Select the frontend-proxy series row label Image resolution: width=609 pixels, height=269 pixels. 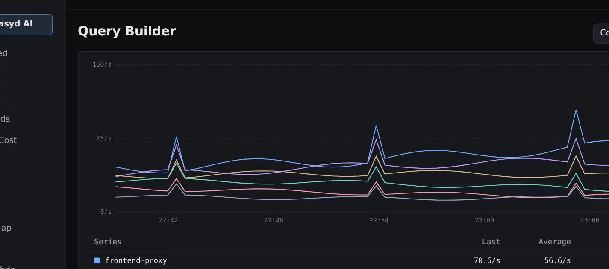tap(136, 260)
